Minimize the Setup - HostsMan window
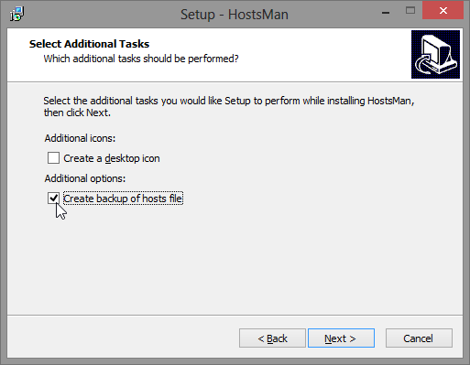 pos(386,13)
